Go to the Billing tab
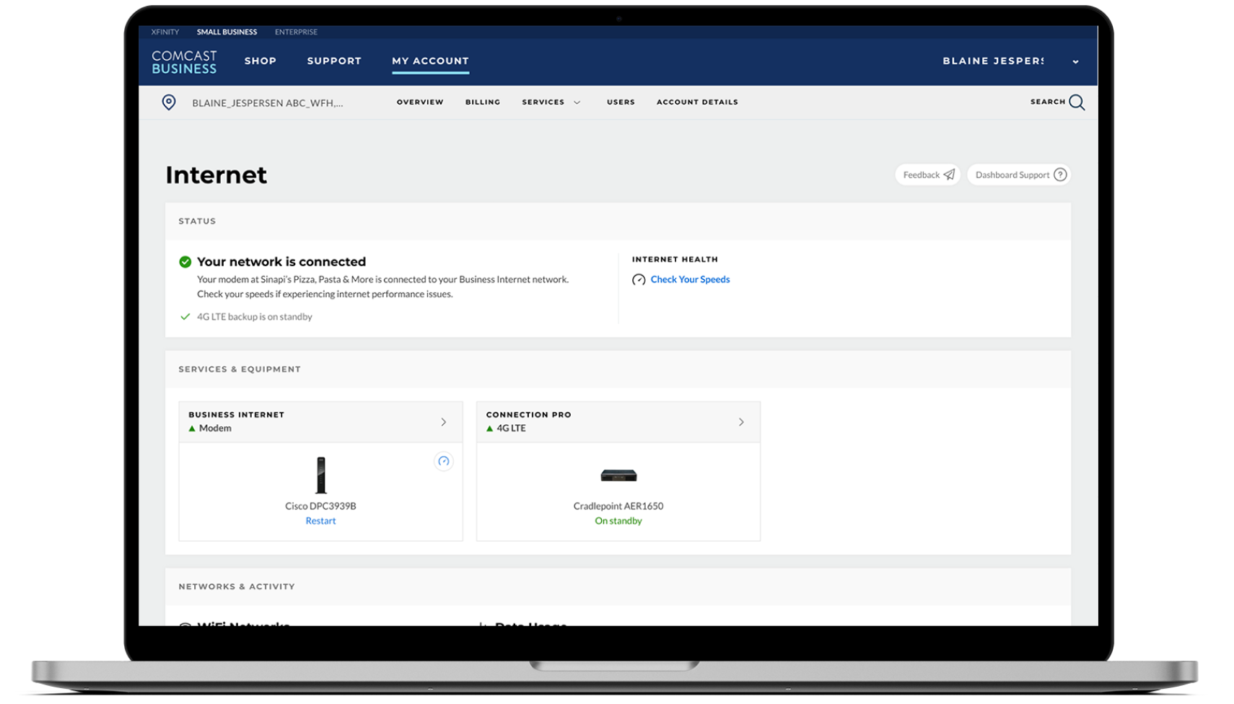Screen dimensions: 1234x704 click(x=483, y=102)
